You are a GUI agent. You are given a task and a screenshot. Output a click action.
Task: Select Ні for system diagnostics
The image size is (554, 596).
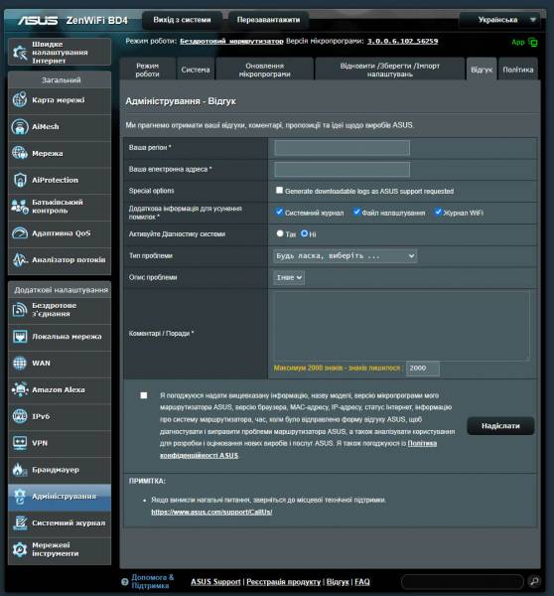tap(305, 233)
